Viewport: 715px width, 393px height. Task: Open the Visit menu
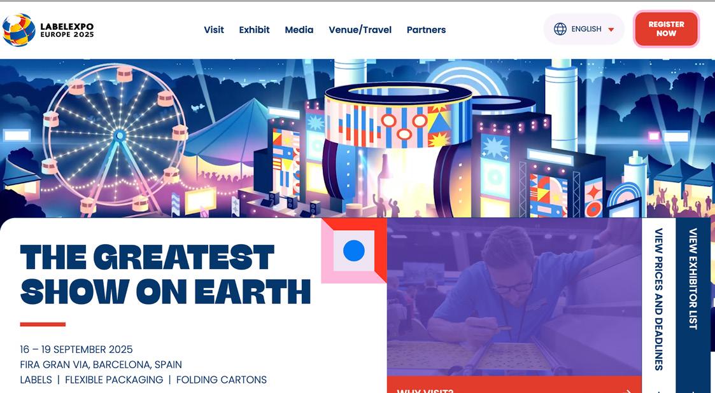click(214, 30)
